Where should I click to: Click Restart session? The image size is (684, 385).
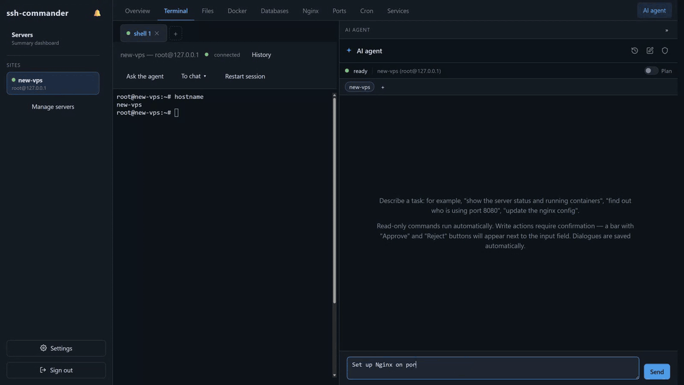[x=244, y=76]
